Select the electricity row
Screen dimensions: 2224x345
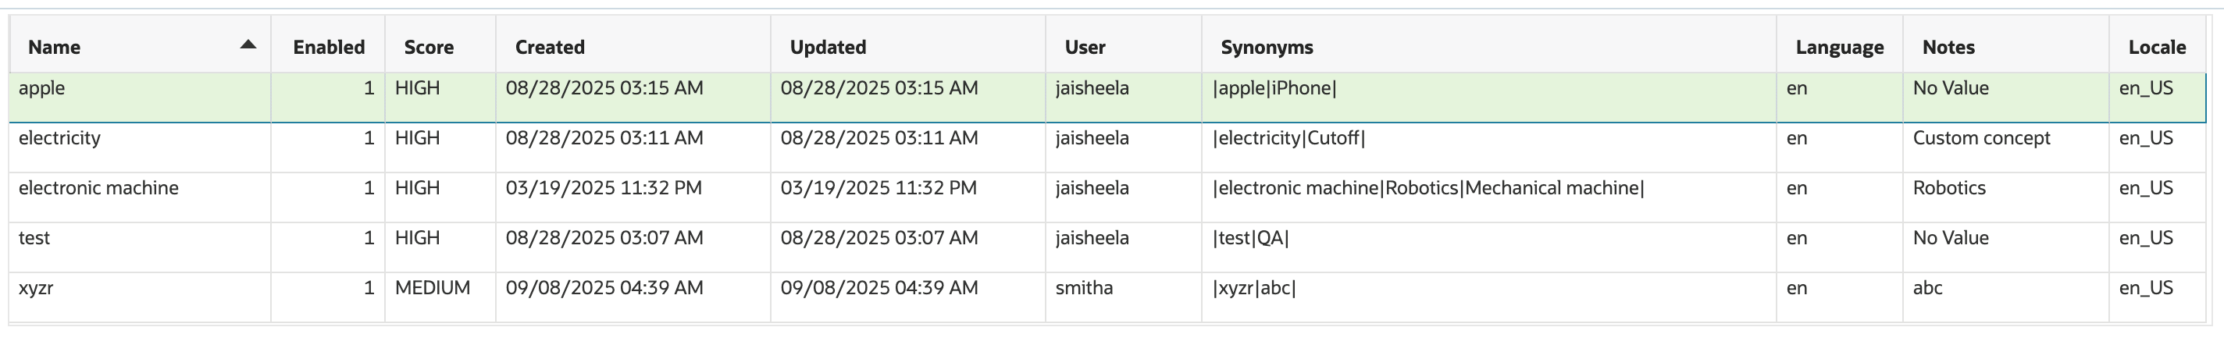click(1107, 148)
